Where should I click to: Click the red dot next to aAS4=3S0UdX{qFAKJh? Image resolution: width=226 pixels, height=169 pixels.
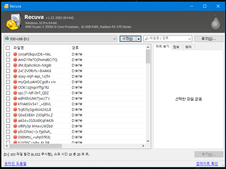point(15,120)
